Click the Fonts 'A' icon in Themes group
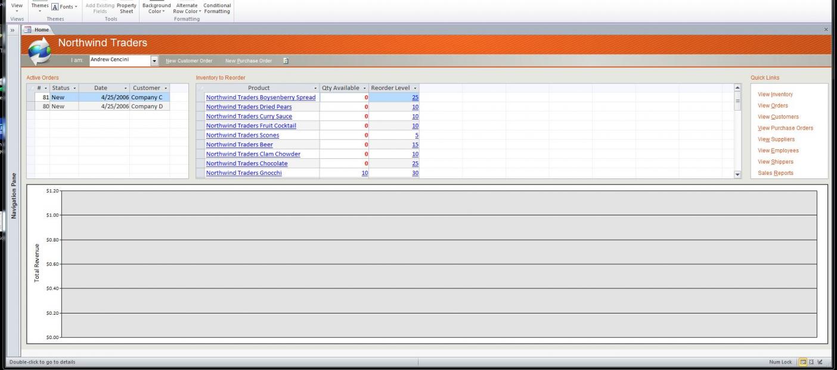 tap(55, 7)
